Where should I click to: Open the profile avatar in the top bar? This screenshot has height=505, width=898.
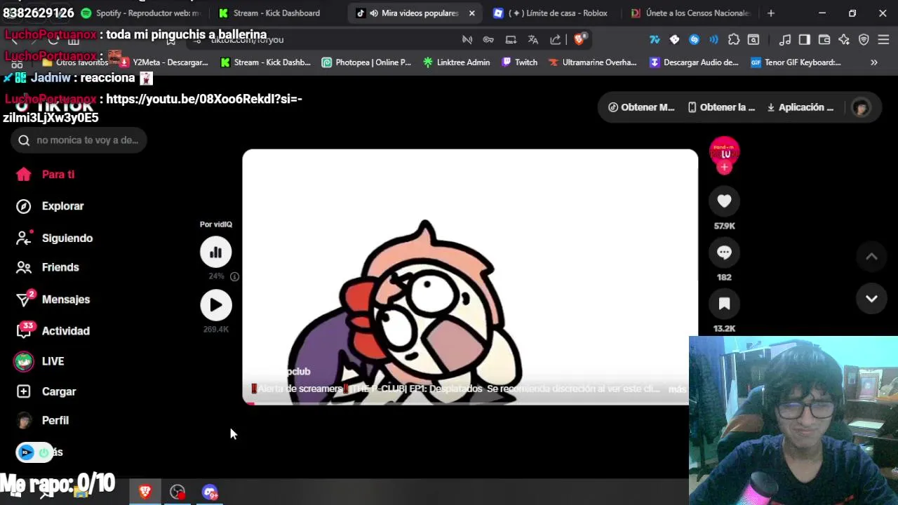point(861,107)
